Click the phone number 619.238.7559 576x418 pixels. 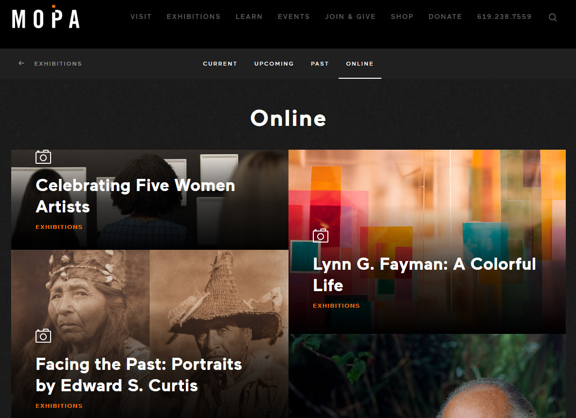[x=504, y=17]
